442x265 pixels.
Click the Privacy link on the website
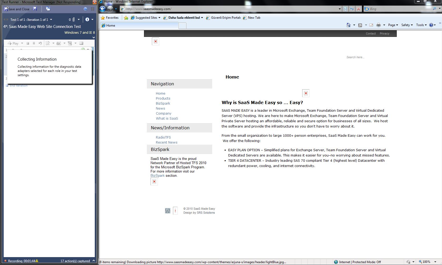pyautogui.click(x=384, y=33)
